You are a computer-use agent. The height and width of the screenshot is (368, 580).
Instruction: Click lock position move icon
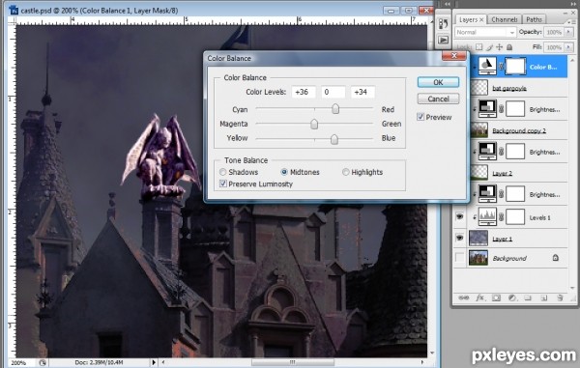(x=500, y=47)
